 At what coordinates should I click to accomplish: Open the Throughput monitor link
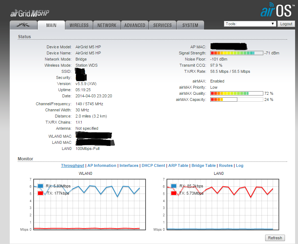[x=73, y=165]
